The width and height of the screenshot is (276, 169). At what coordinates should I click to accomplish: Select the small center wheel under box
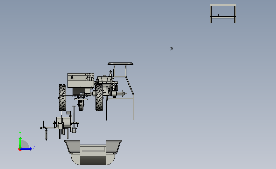[x=81, y=105]
